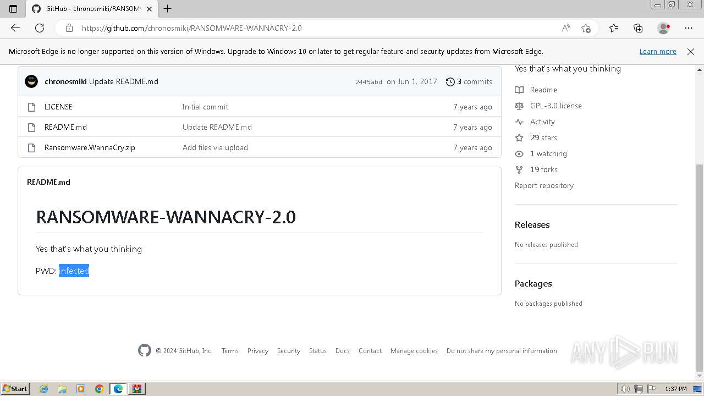Click the RANSOMWARE-WANNACRY-2.0 heading

point(166,217)
